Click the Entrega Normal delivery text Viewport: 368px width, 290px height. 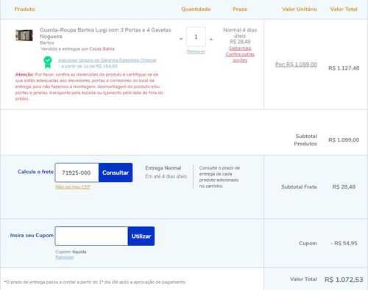pyautogui.click(x=163, y=168)
